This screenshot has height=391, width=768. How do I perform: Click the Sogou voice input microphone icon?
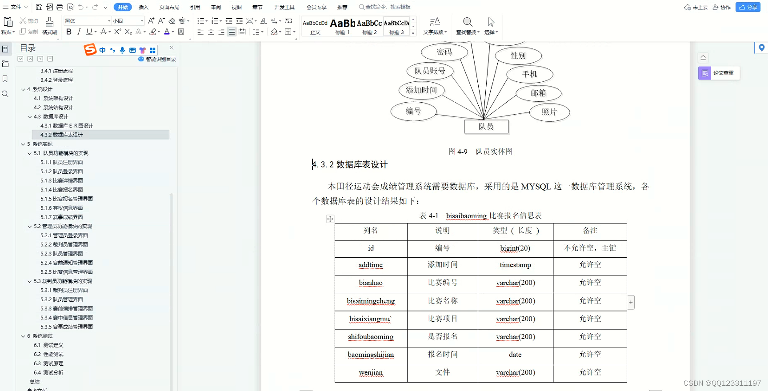tap(123, 50)
